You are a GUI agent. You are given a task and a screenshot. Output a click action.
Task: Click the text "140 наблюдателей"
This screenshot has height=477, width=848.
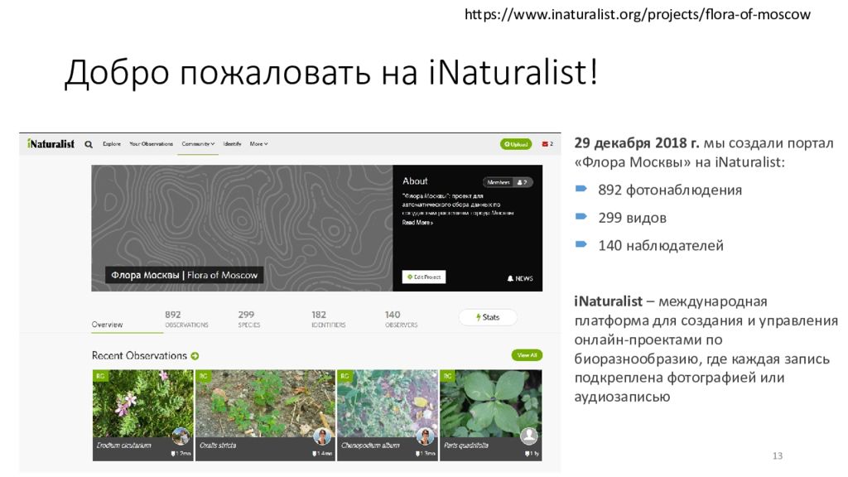(661, 245)
